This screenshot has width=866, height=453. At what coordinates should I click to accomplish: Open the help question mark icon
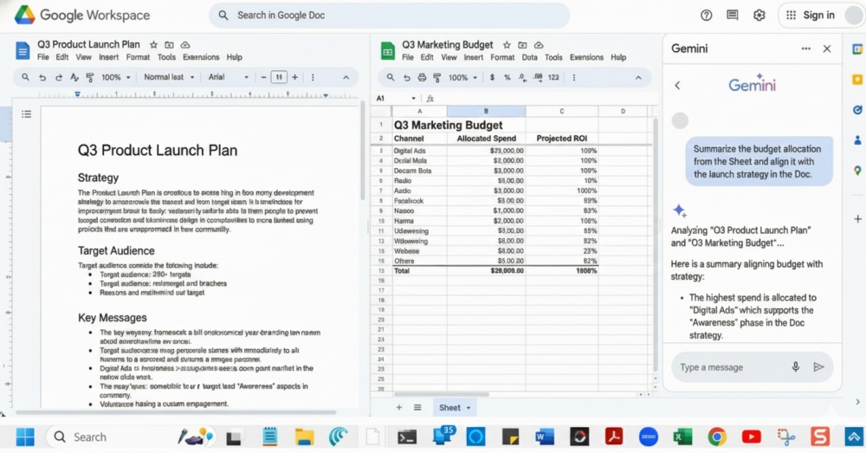tap(706, 15)
